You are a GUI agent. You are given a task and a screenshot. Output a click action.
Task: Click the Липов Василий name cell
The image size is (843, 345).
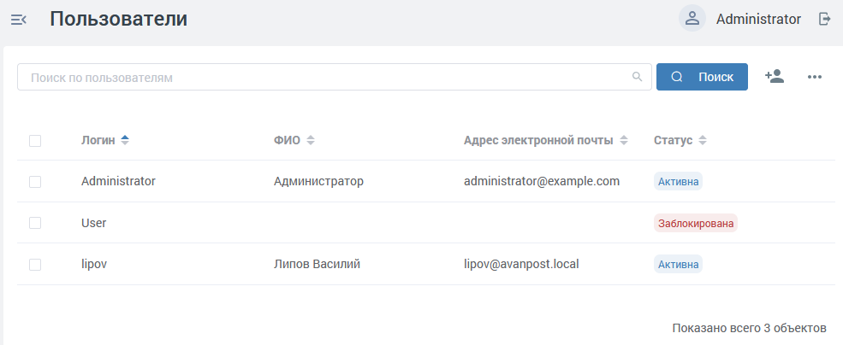click(x=317, y=264)
